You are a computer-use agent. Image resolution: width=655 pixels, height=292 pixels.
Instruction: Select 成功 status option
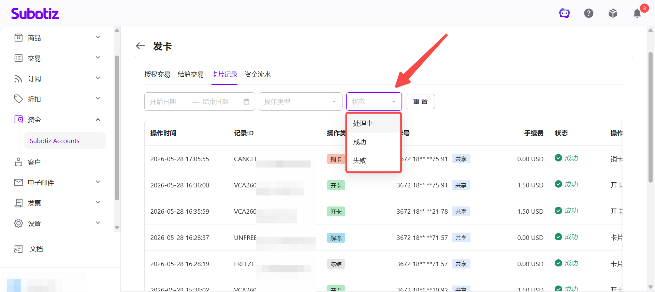click(374, 142)
